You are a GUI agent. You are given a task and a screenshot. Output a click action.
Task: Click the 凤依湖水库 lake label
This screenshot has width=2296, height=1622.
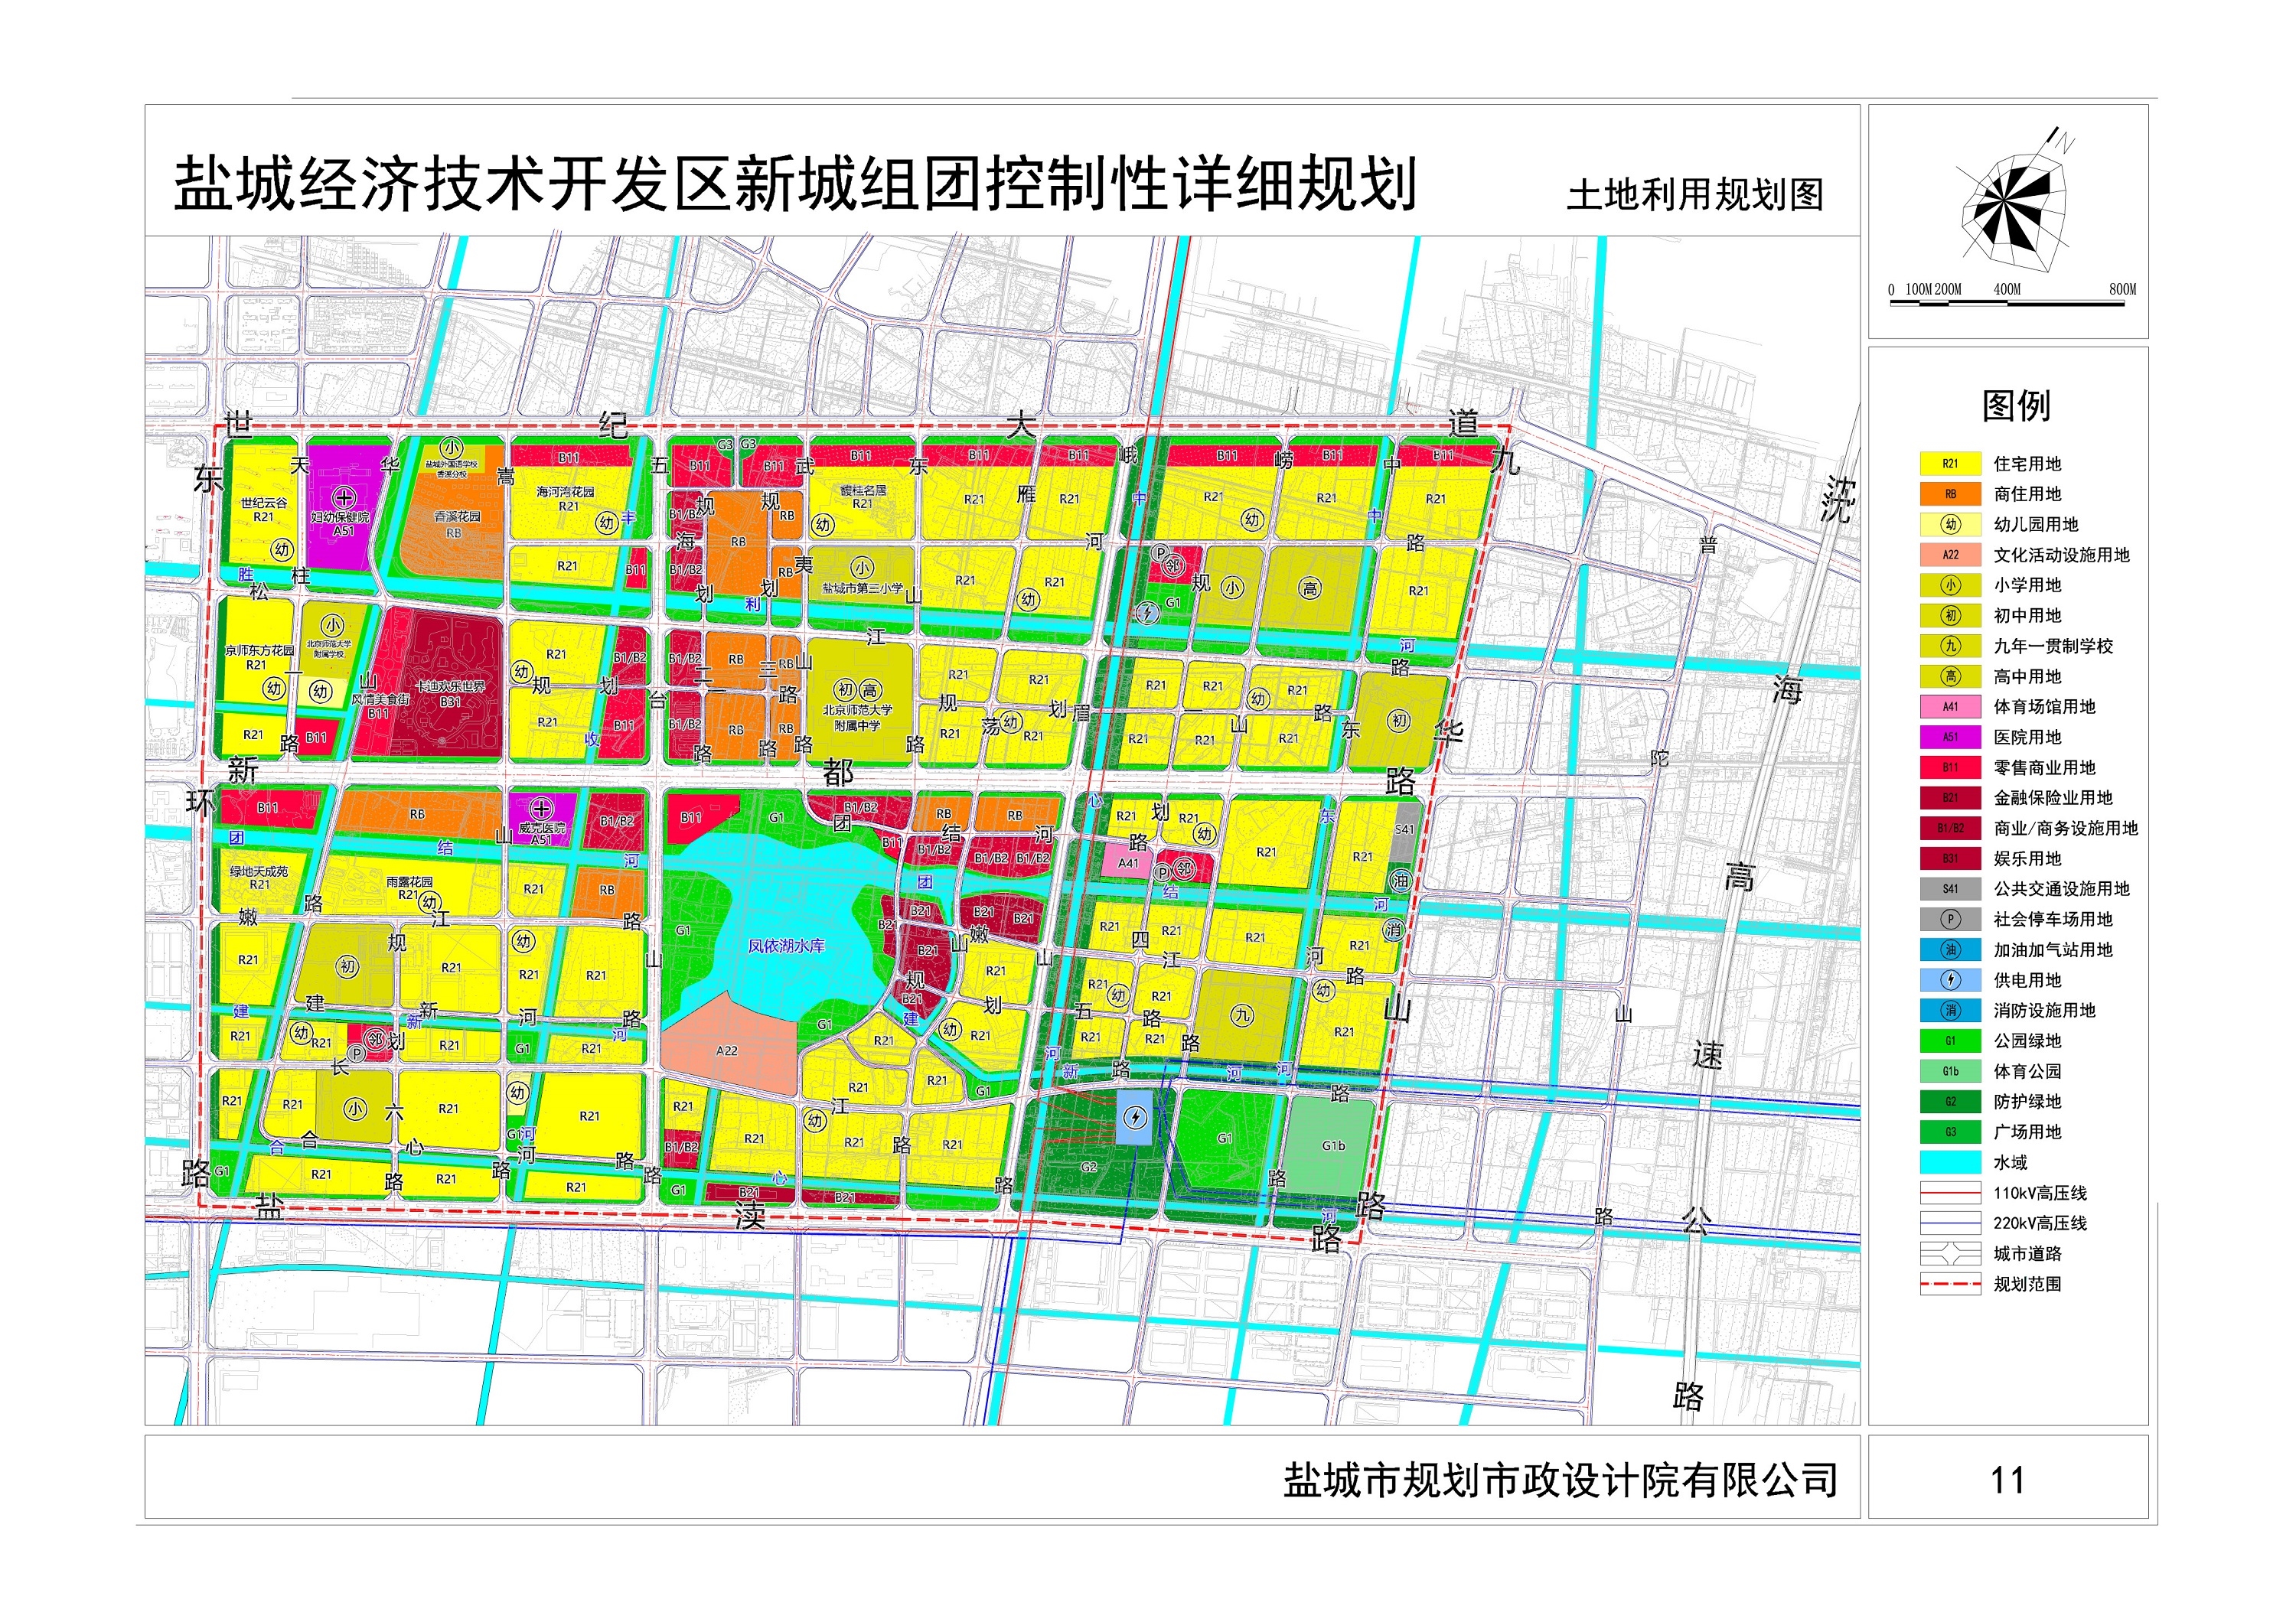[x=786, y=946]
